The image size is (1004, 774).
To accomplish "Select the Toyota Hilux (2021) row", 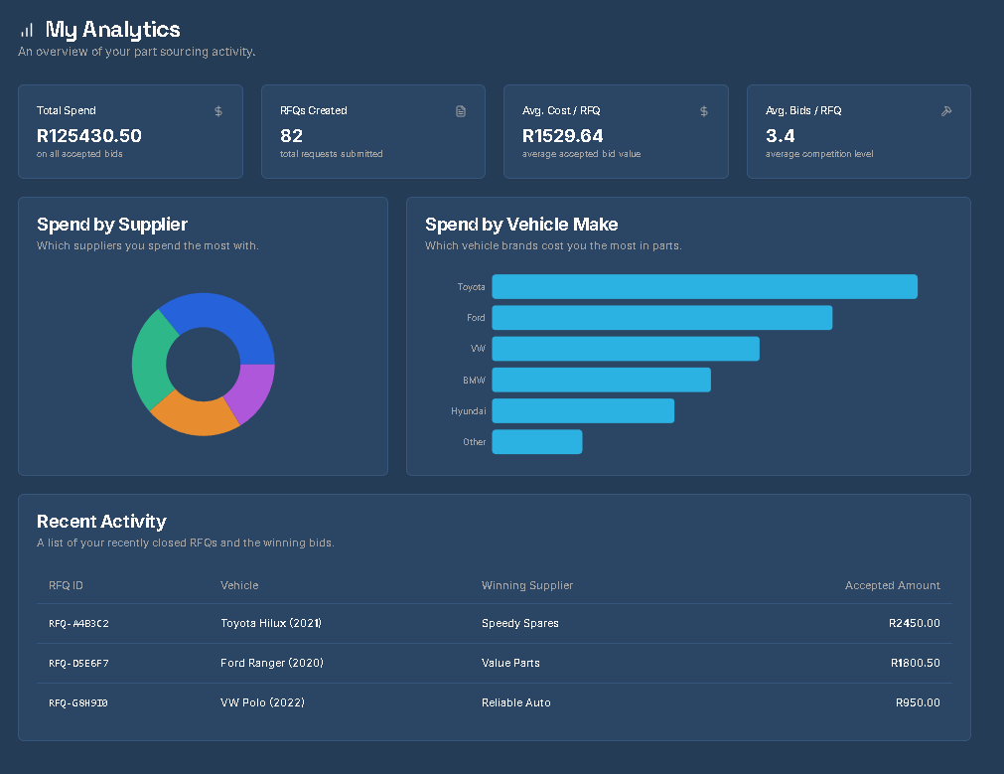I will (269, 623).
